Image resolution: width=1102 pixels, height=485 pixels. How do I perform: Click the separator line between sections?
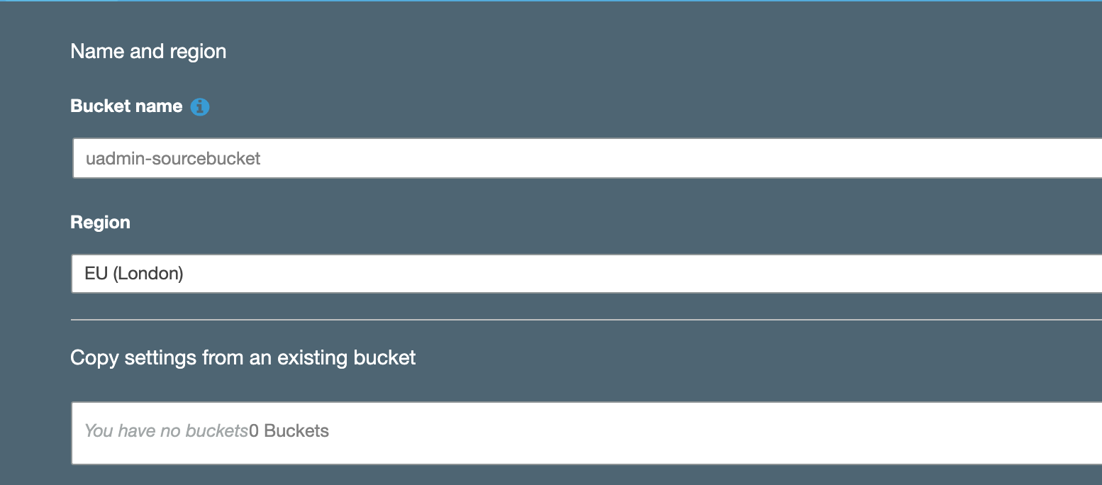click(x=496, y=320)
